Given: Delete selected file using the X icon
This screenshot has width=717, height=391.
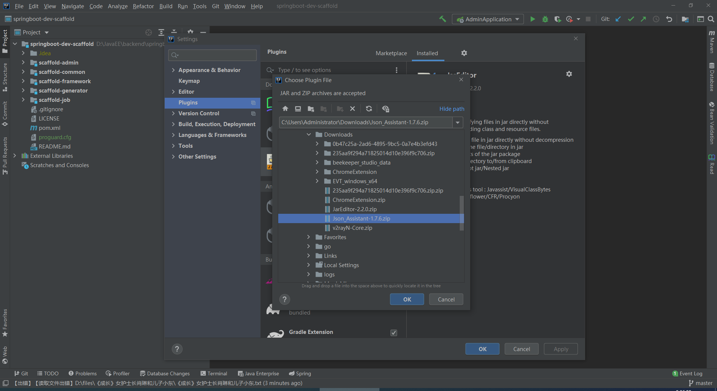Looking at the screenshot, I should pos(353,109).
